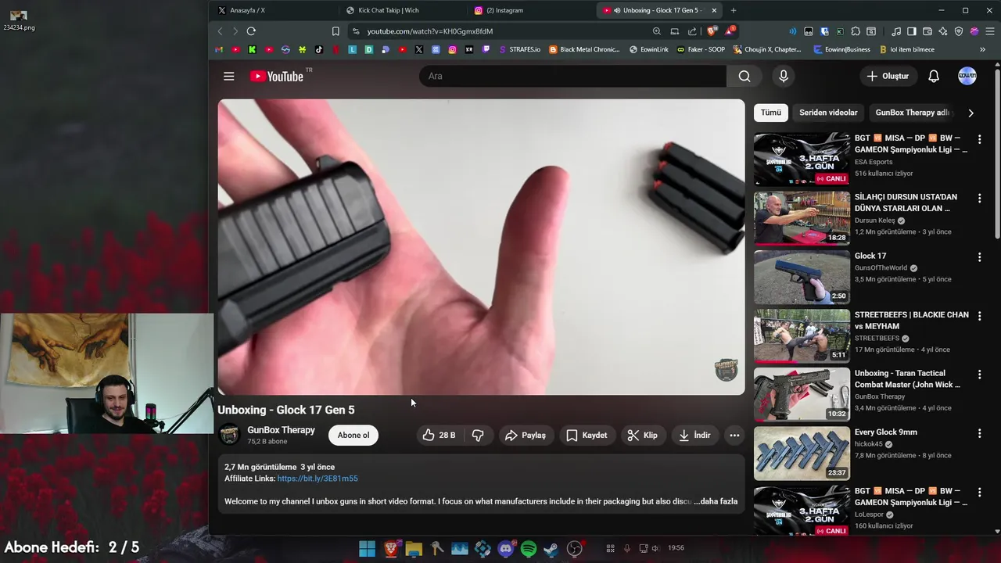Screen dimensions: 1001x563
Task: Click into the Ara search box
Action: (x=573, y=76)
